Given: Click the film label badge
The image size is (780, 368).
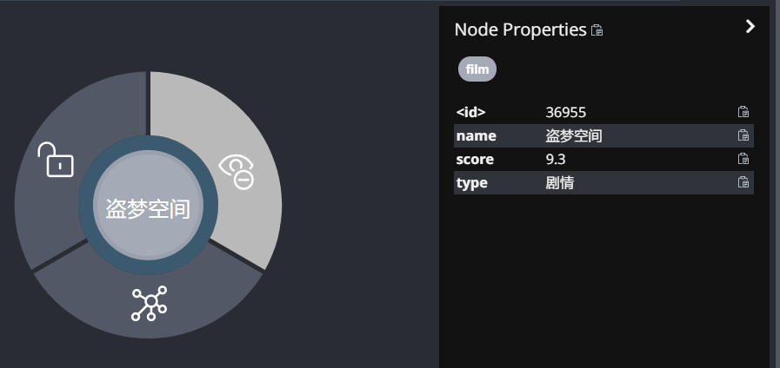Looking at the screenshot, I should pos(477,69).
